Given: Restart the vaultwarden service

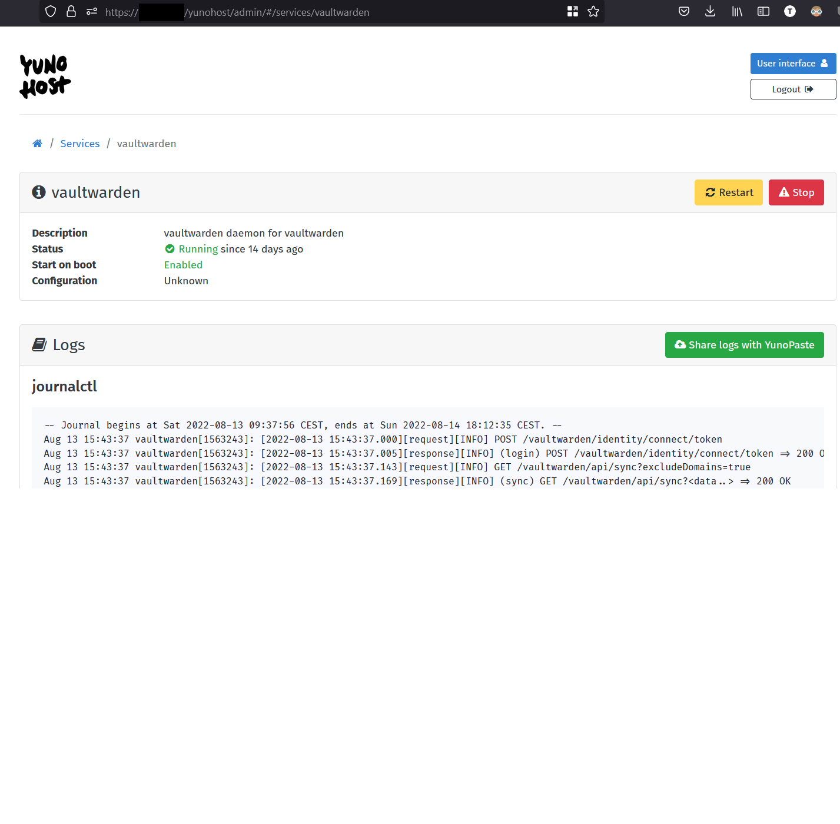Looking at the screenshot, I should pyautogui.click(x=729, y=192).
